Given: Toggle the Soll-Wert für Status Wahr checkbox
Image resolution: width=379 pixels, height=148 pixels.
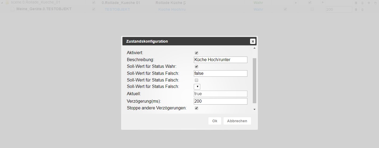Looking at the screenshot, I should 196,66.
